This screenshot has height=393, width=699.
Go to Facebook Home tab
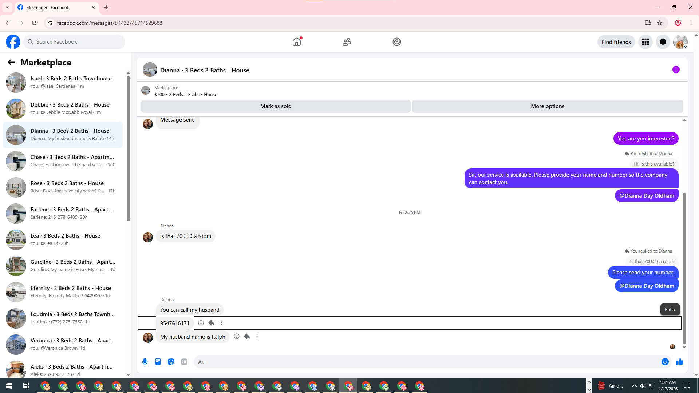click(x=297, y=42)
